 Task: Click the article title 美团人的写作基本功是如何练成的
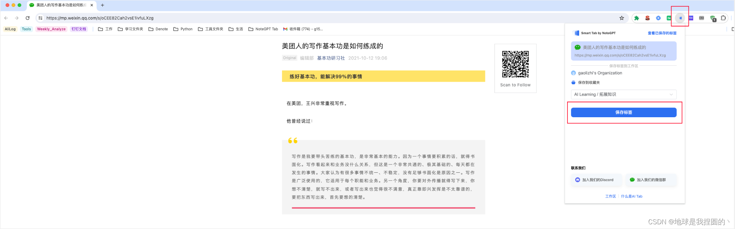pyautogui.click(x=332, y=46)
